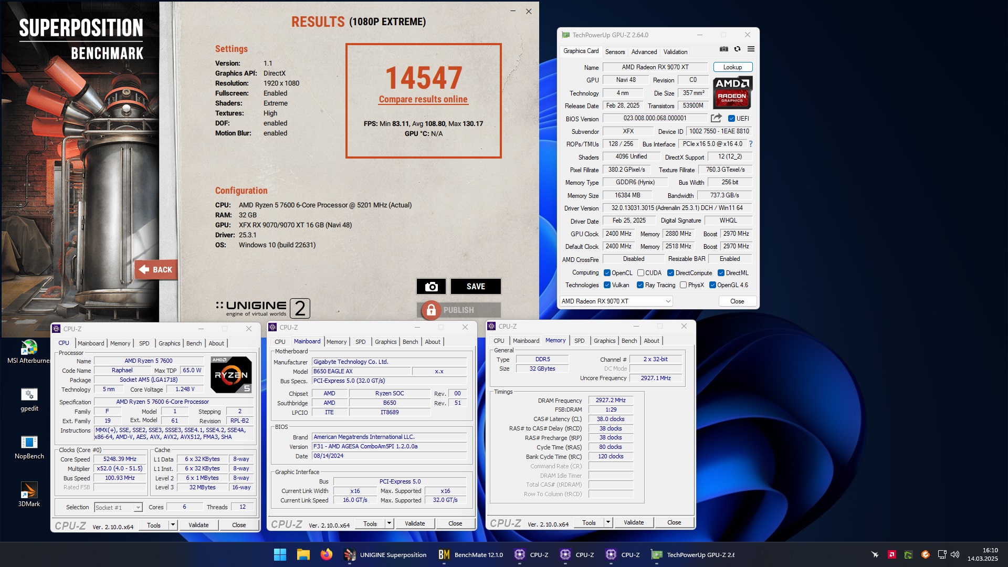Open the NopBench desktop icon
The width and height of the screenshot is (1008, 567).
[x=29, y=447]
